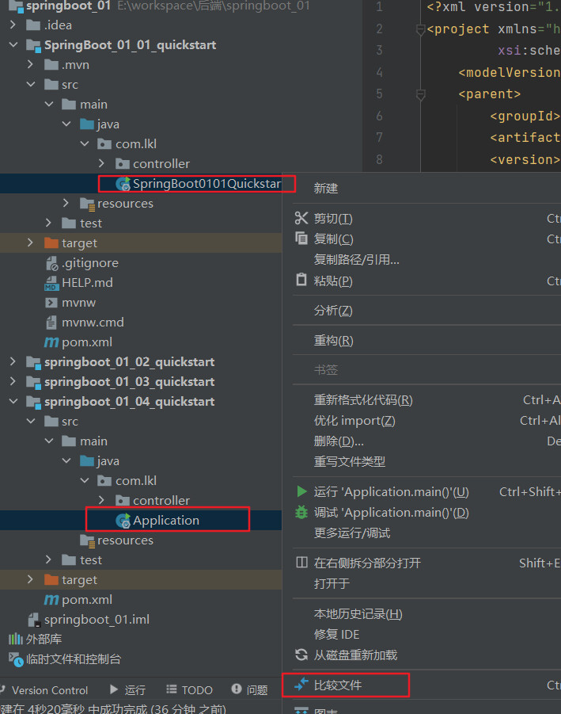561x714 pixels.
Task: Click the orange target folder icon in first module
Action: (x=51, y=242)
